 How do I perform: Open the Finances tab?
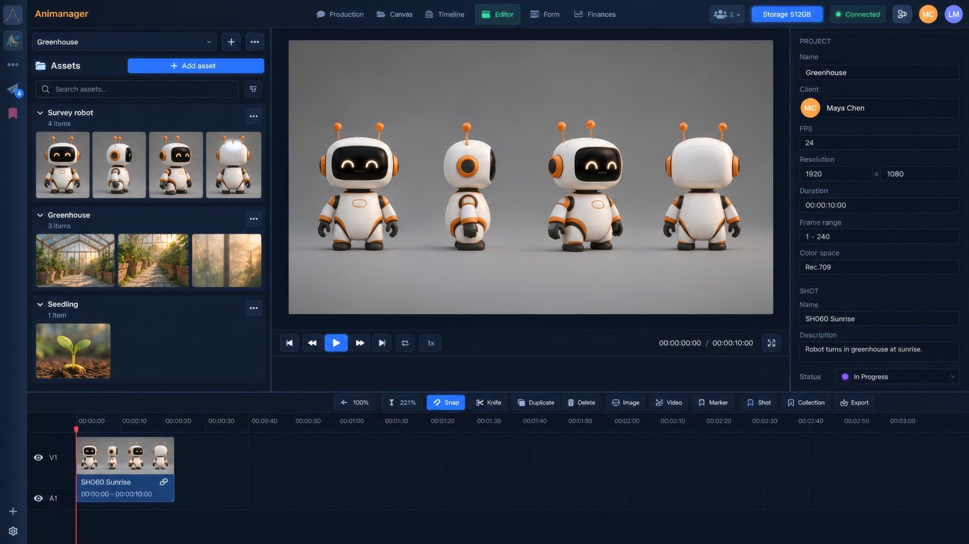click(x=595, y=14)
